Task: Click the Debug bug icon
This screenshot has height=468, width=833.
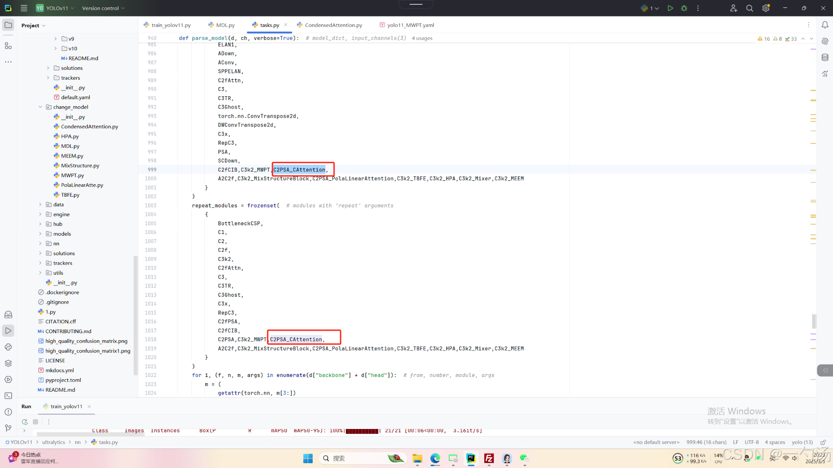Action: tap(684, 8)
